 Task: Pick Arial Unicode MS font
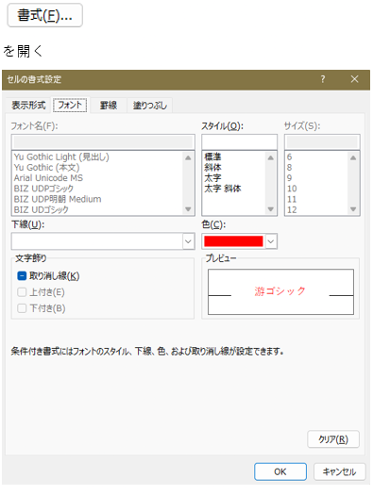coord(48,178)
